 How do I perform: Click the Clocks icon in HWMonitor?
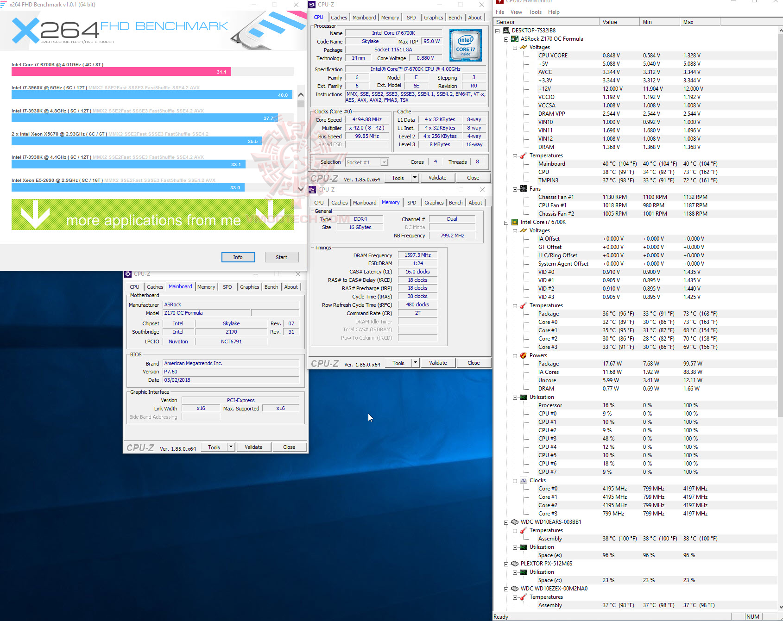coord(524,480)
